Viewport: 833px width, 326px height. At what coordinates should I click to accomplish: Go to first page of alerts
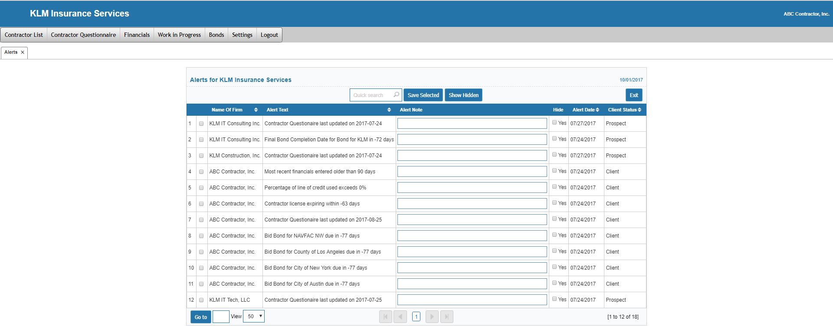tap(385, 317)
